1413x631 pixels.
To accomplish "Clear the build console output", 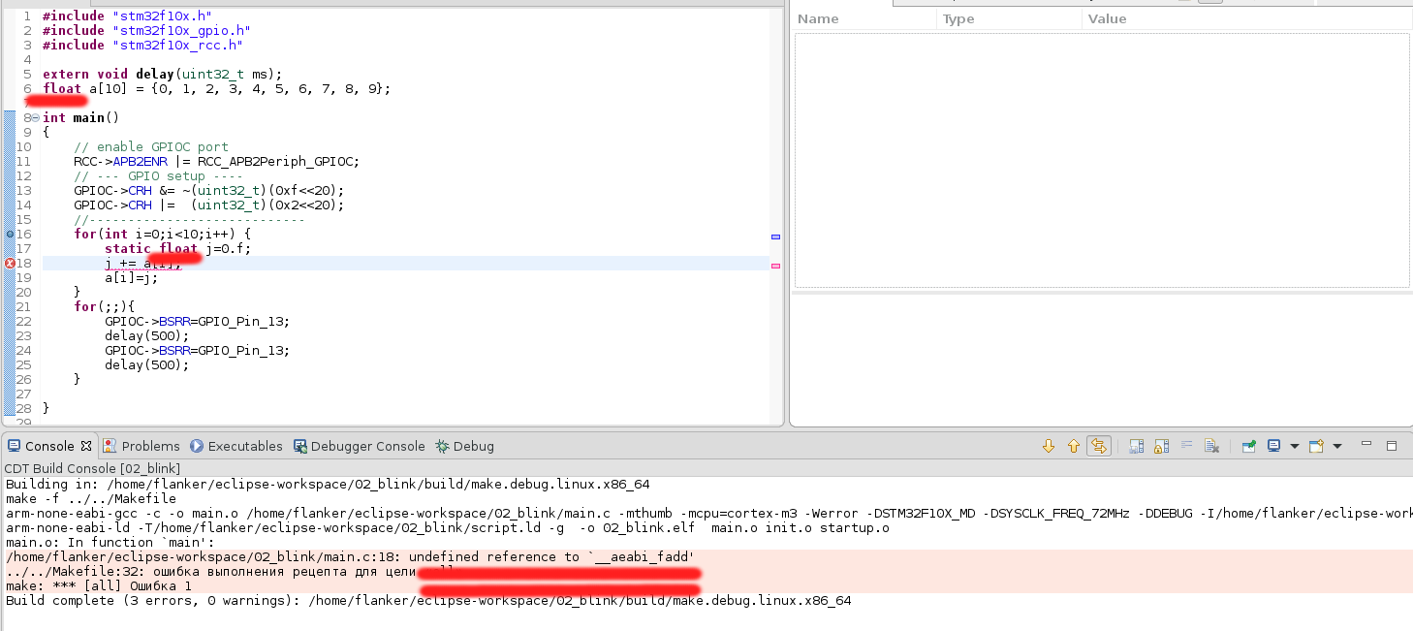I will tap(1212, 446).
